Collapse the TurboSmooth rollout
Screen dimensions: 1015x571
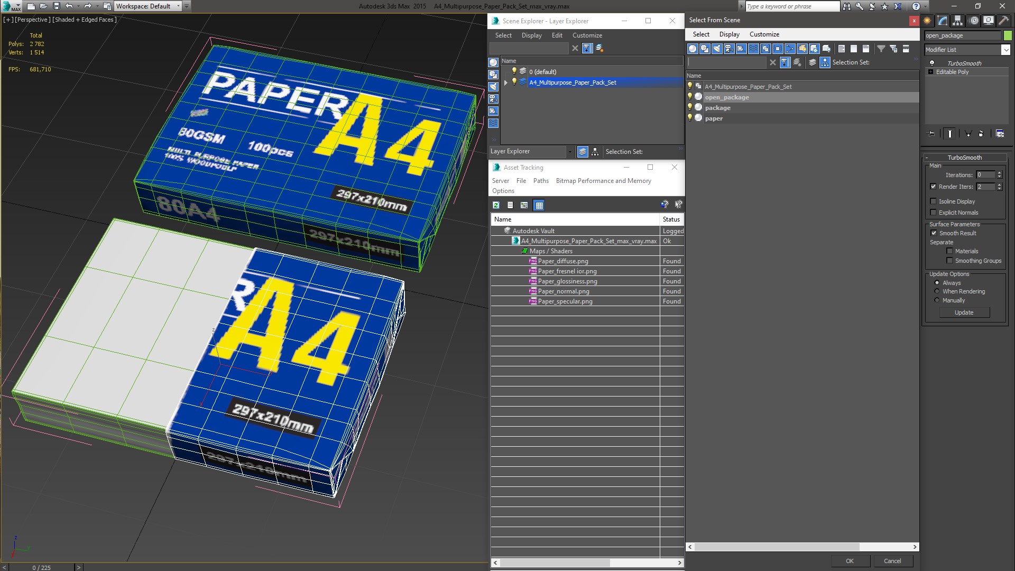click(964, 158)
